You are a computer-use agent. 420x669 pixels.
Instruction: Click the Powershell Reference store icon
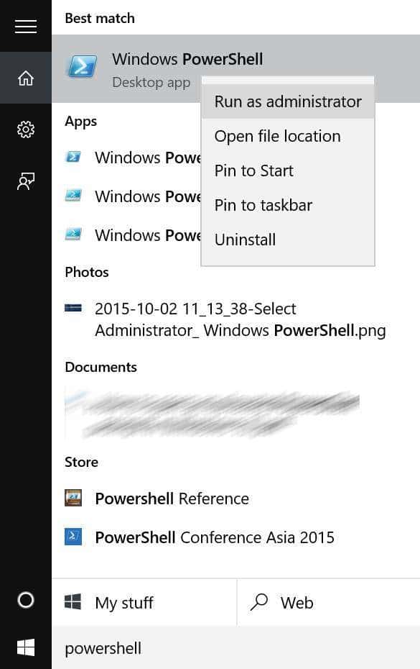click(x=73, y=498)
